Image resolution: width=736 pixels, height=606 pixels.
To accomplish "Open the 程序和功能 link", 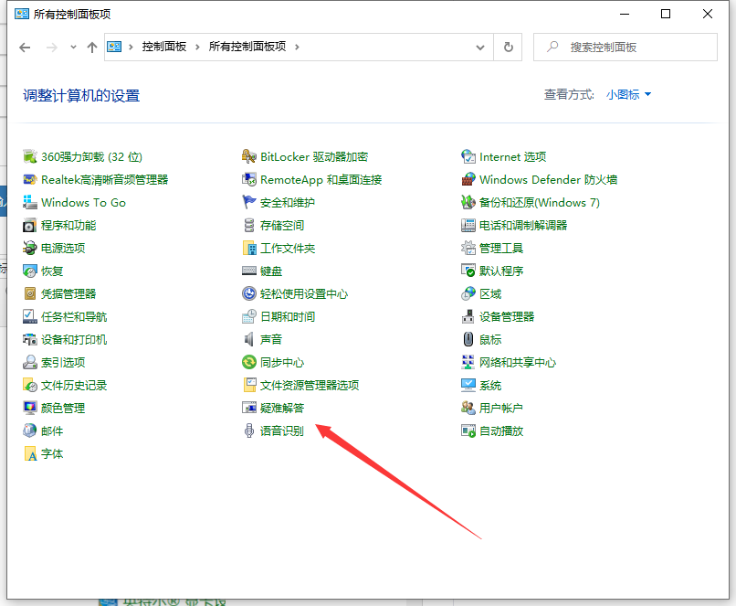I will 68,225.
